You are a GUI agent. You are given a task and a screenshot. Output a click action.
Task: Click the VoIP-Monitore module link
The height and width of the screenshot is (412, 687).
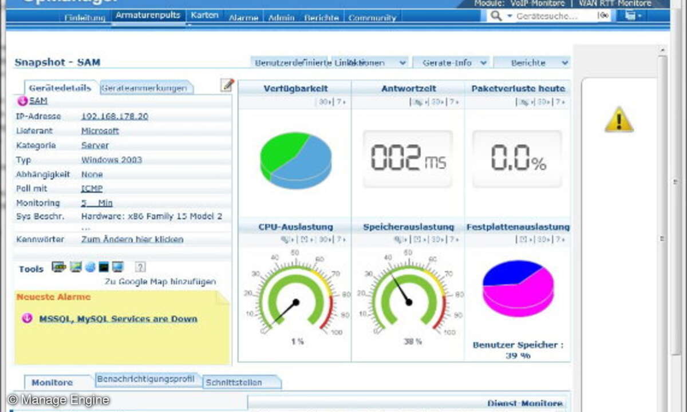coord(537,3)
